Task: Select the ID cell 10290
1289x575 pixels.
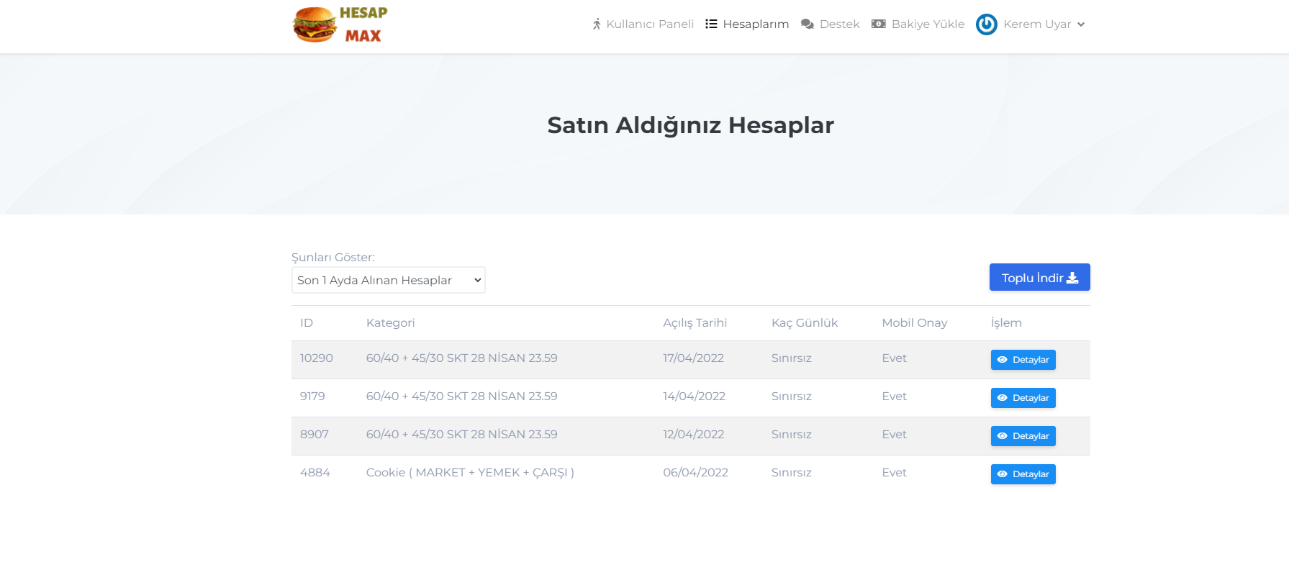Action: point(317,358)
